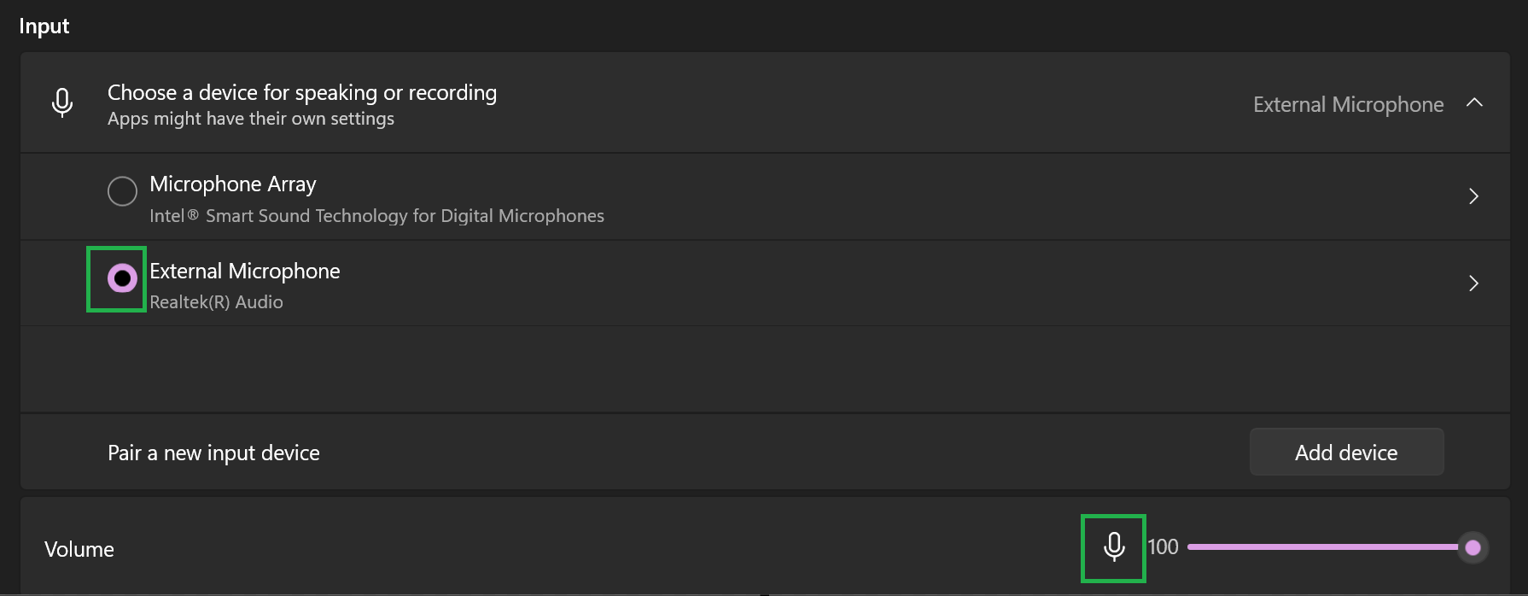Screen dimensions: 1528x596
Task: Select the Microphone Array radio button
Action: (x=122, y=191)
